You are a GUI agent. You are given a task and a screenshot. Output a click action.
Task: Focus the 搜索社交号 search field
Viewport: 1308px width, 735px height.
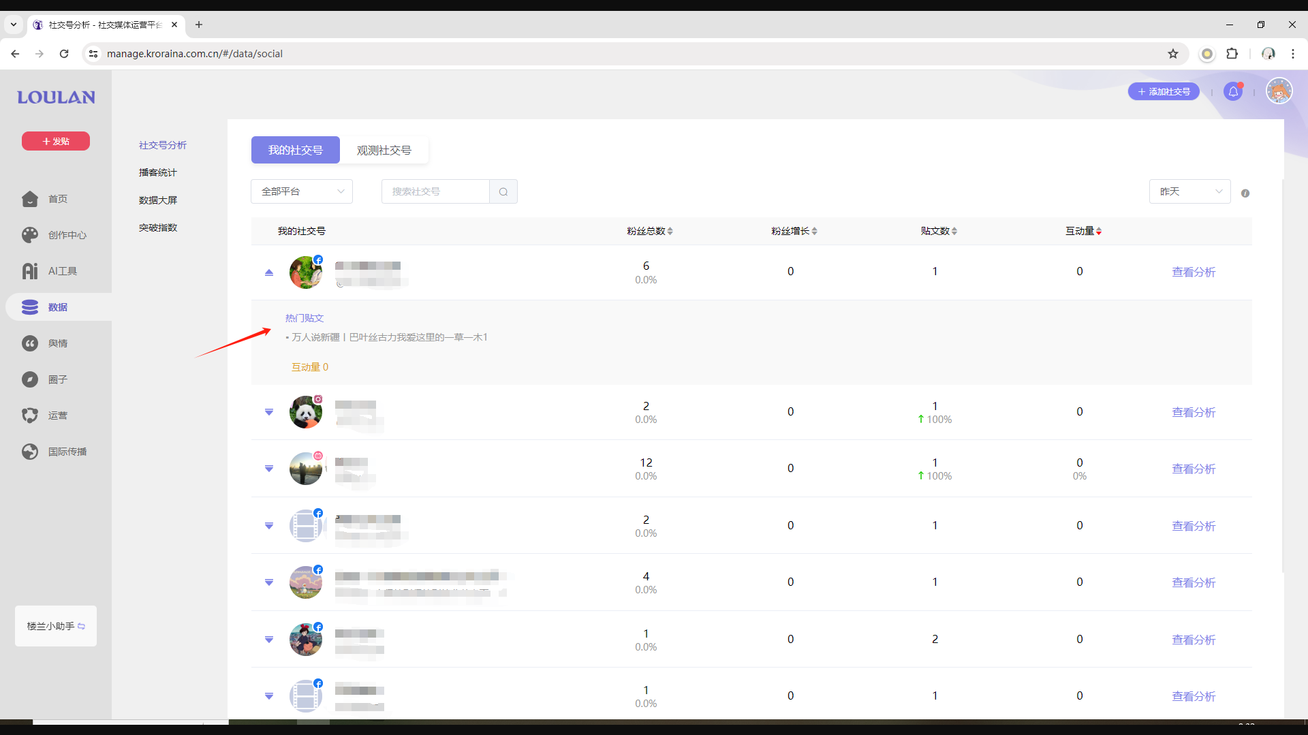coord(436,191)
